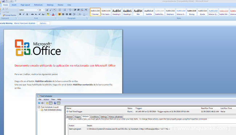Toggle italic formatting
This screenshot has height=135, width=236.
click(x=24, y=14)
